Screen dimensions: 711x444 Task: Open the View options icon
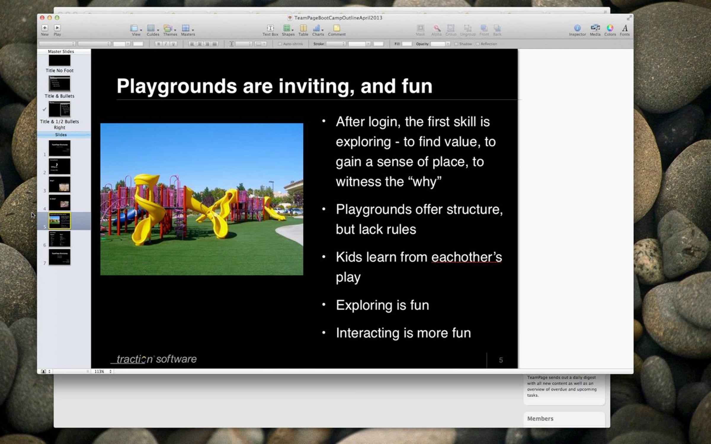(x=134, y=28)
